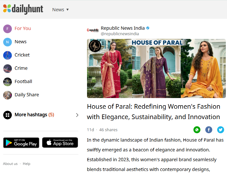This screenshot has width=227, height=173.
Task: Open the Football section
Action: click(23, 82)
